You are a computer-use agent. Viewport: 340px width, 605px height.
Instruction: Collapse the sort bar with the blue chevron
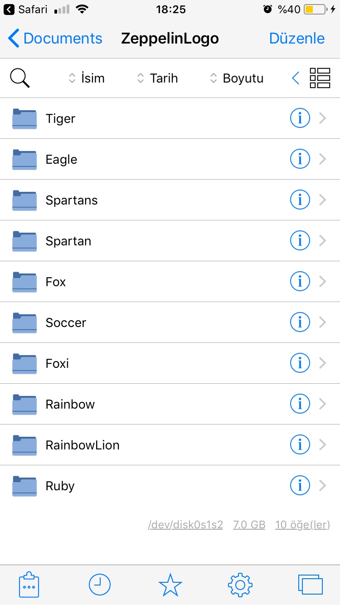(x=296, y=78)
